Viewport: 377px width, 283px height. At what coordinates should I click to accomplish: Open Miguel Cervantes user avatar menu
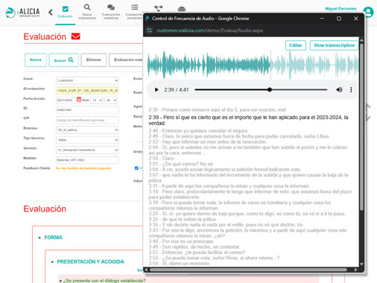[368, 12]
